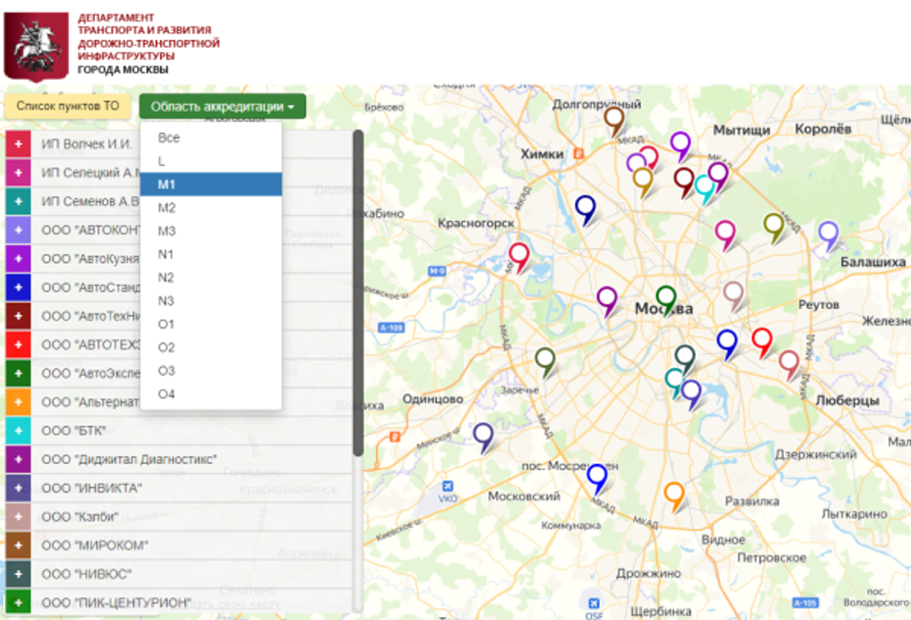Click the red plus icon for ООО "АВТОТЕХ"
This screenshot has width=911, height=620.
(18, 345)
